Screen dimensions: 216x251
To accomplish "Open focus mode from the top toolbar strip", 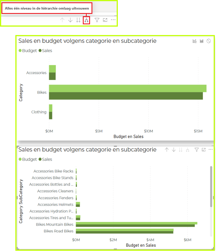I will pyautogui.click(x=105, y=20).
